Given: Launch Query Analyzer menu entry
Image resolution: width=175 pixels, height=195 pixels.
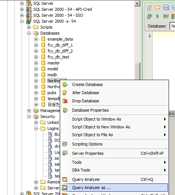Looking at the screenshot, I should 114,179.
